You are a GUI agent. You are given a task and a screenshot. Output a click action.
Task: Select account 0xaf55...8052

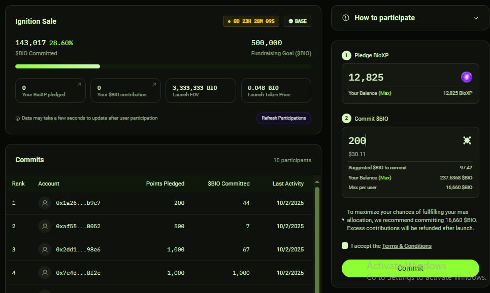click(78, 226)
